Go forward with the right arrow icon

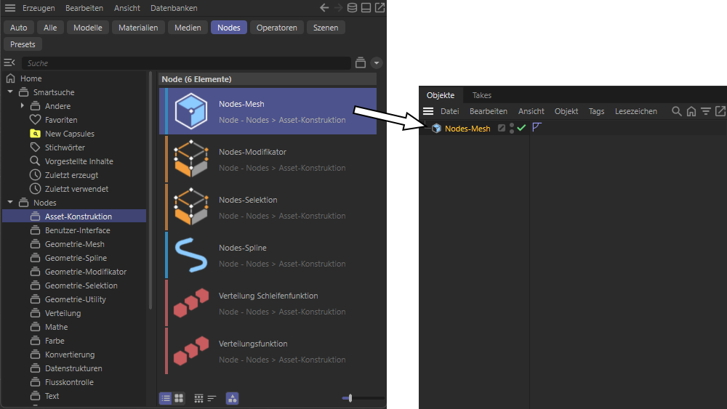coord(339,8)
